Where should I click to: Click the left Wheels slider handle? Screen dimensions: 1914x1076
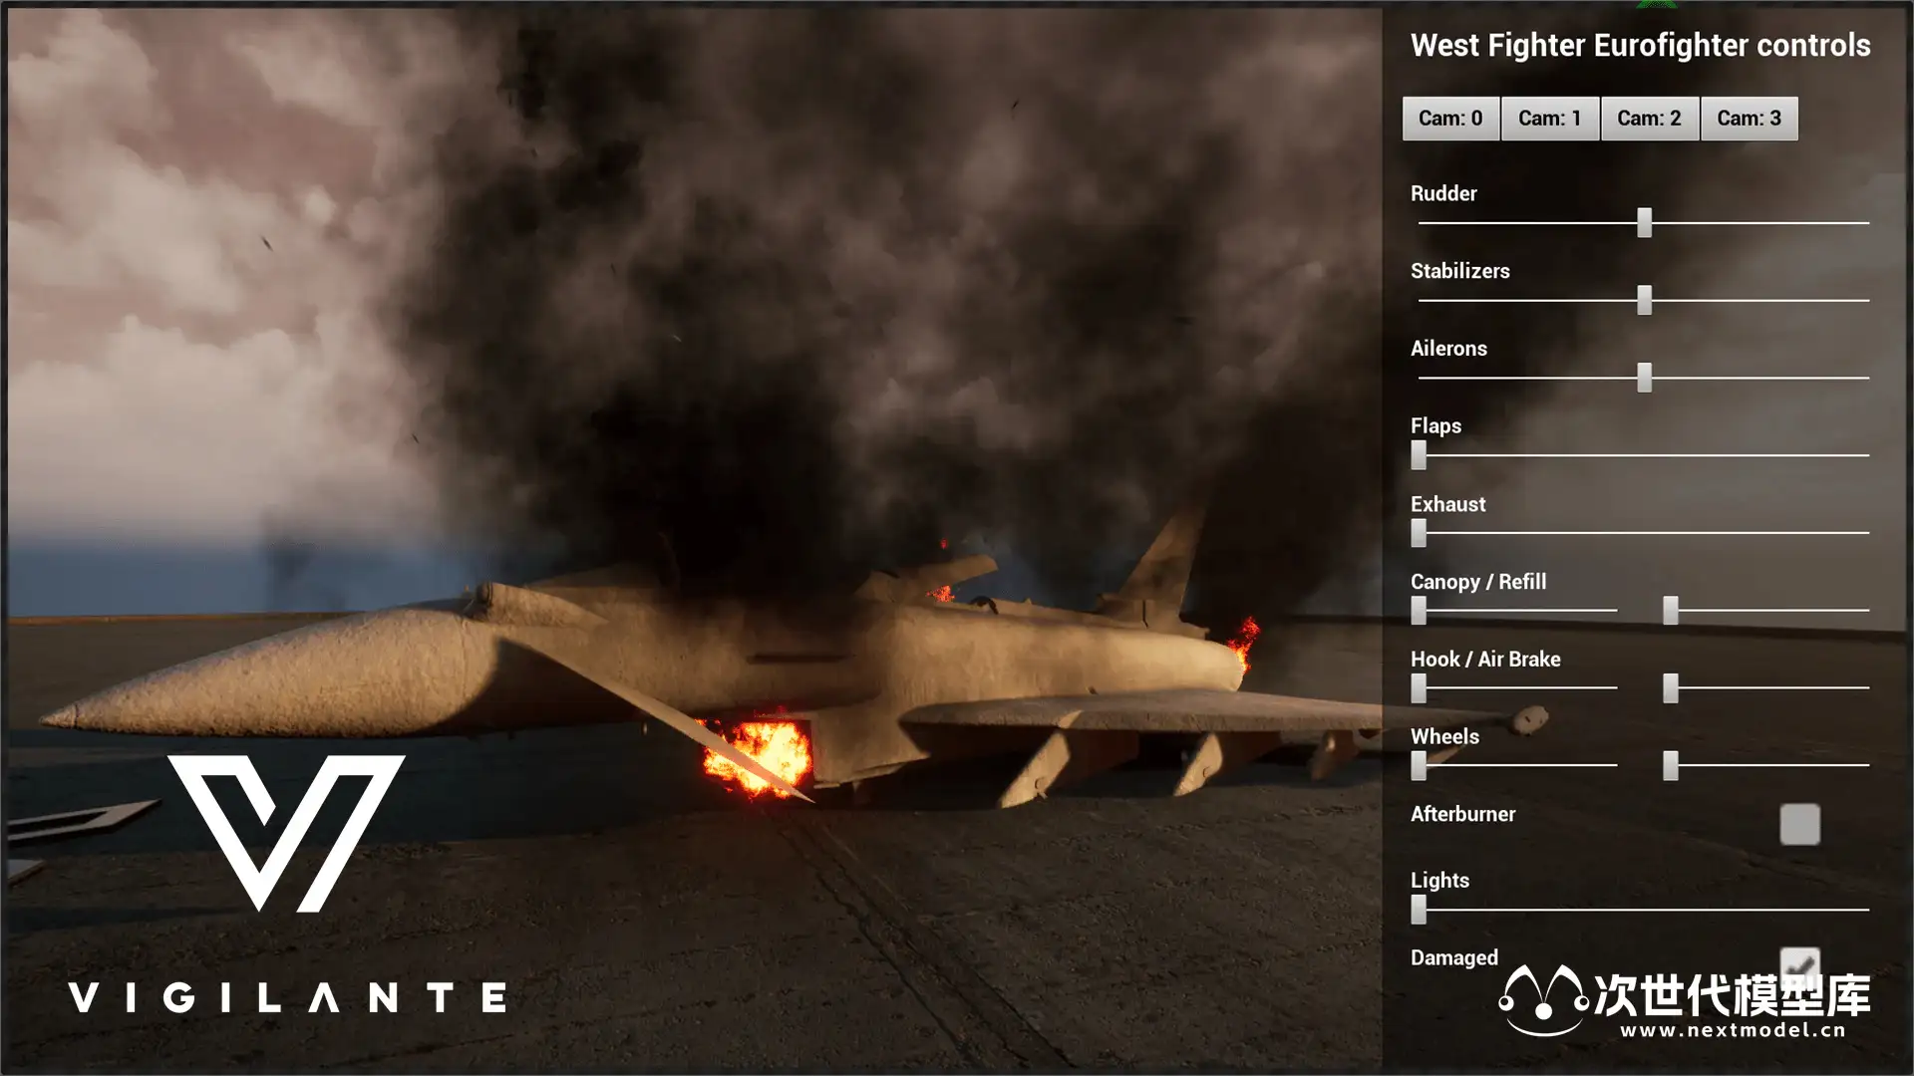(x=1419, y=766)
